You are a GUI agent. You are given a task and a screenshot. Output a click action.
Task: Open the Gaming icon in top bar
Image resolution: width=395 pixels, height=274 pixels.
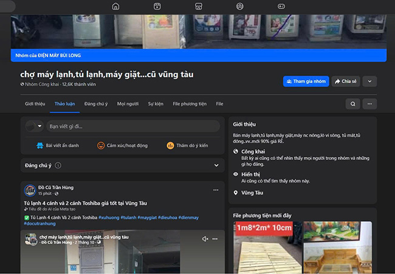281,6
